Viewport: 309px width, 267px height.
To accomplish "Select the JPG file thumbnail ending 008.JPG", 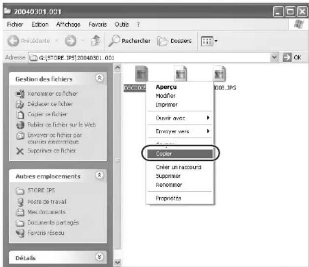I will coord(219,74).
